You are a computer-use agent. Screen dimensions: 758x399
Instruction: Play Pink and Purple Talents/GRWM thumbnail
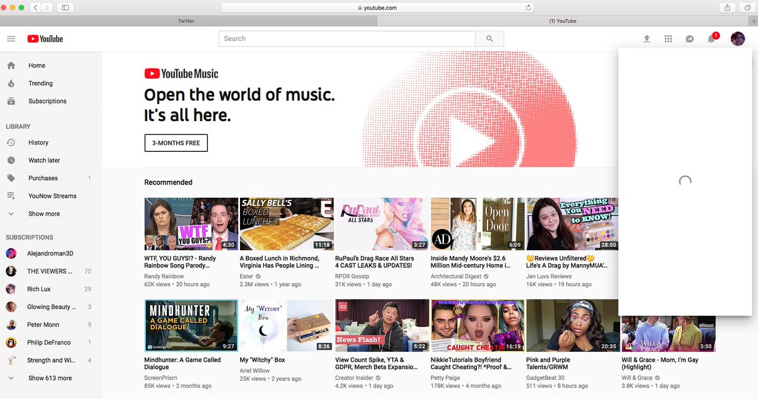[572, 325]
